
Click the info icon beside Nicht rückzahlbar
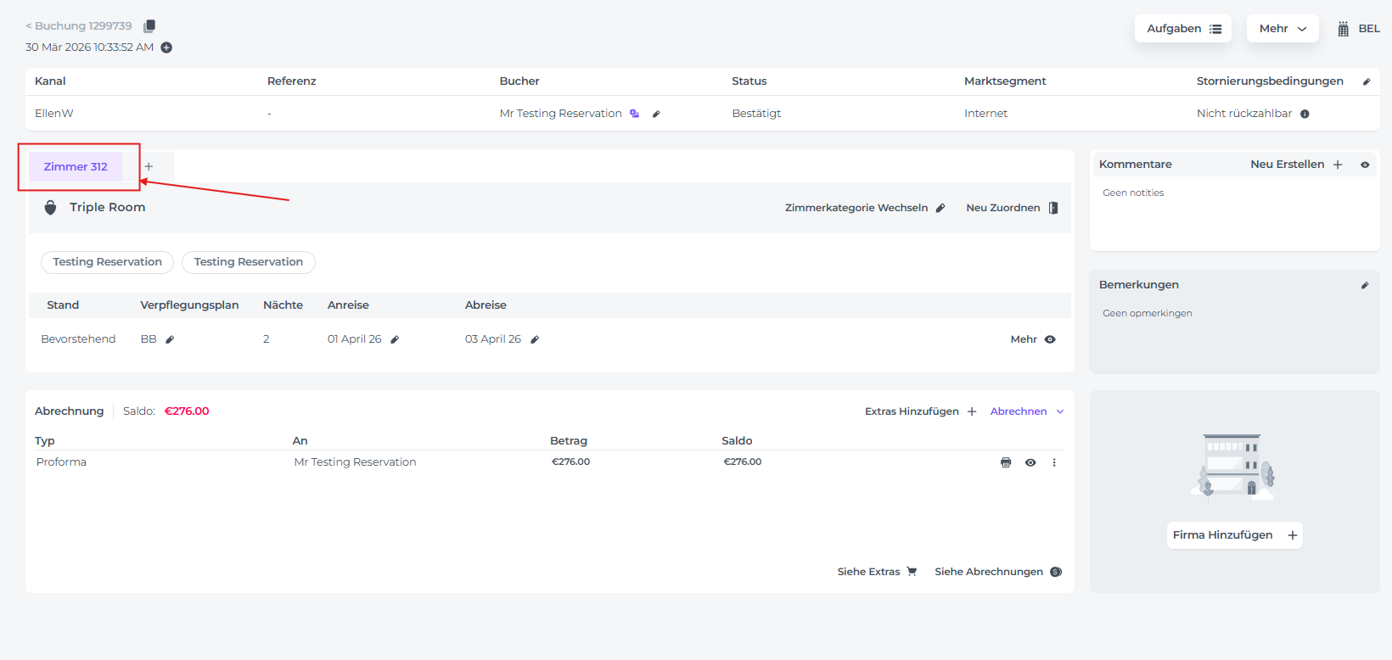(x=1305, y=114)
